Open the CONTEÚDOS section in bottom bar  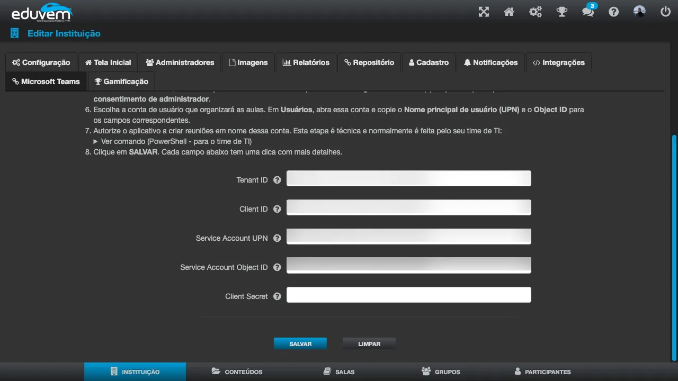click(x=237, y=371)
